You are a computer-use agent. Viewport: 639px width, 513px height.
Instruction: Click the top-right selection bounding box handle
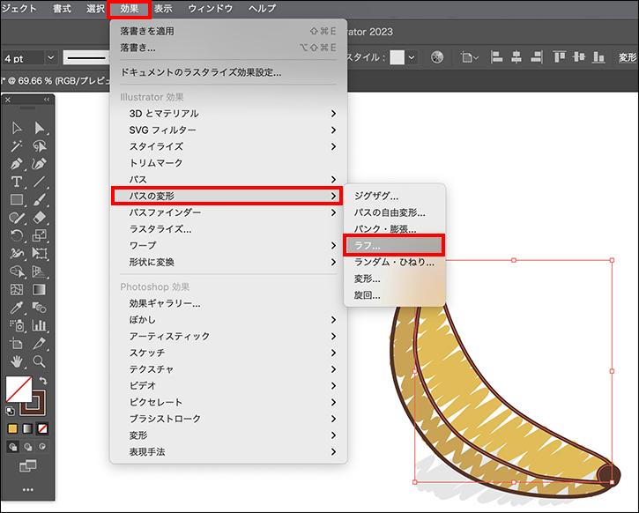[x=612, y=260]
